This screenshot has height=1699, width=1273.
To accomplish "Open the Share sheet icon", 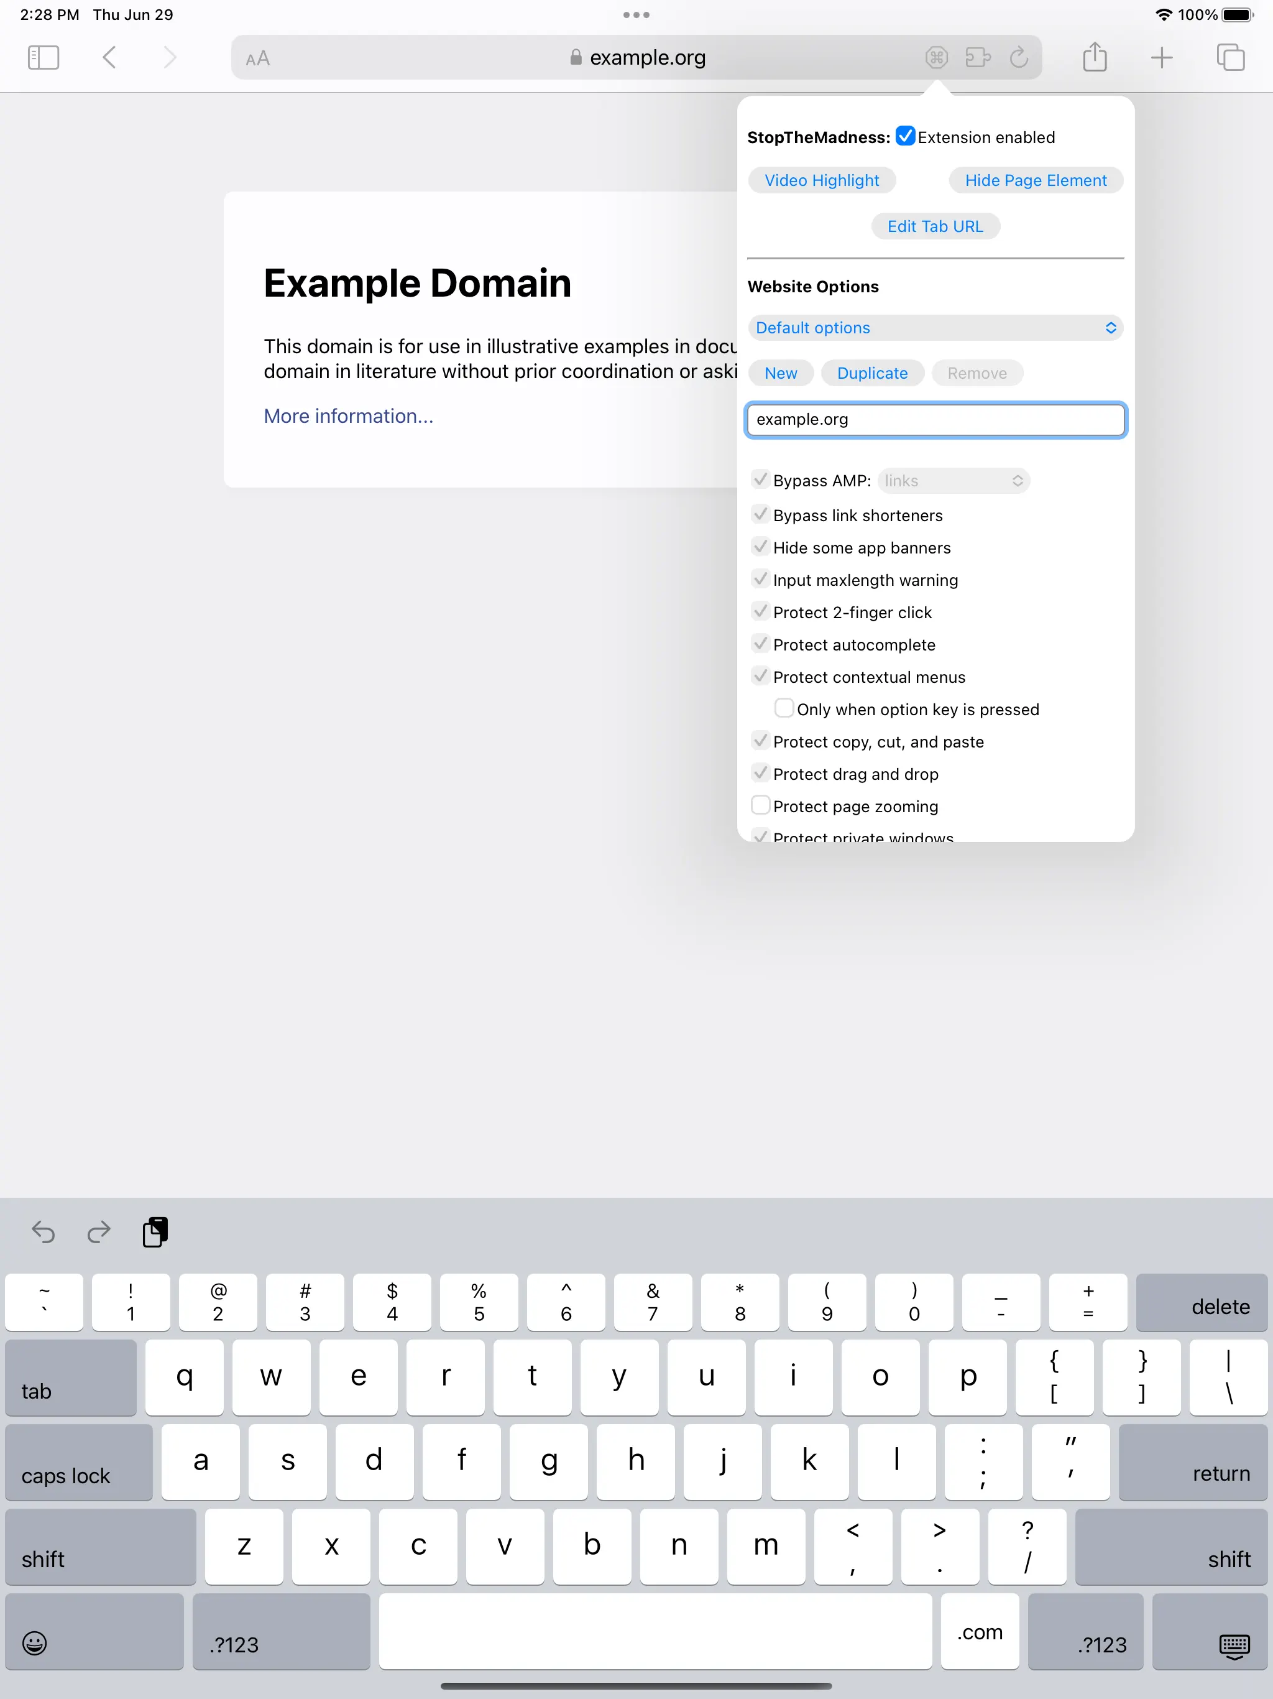I will (x=1094, y=58).
